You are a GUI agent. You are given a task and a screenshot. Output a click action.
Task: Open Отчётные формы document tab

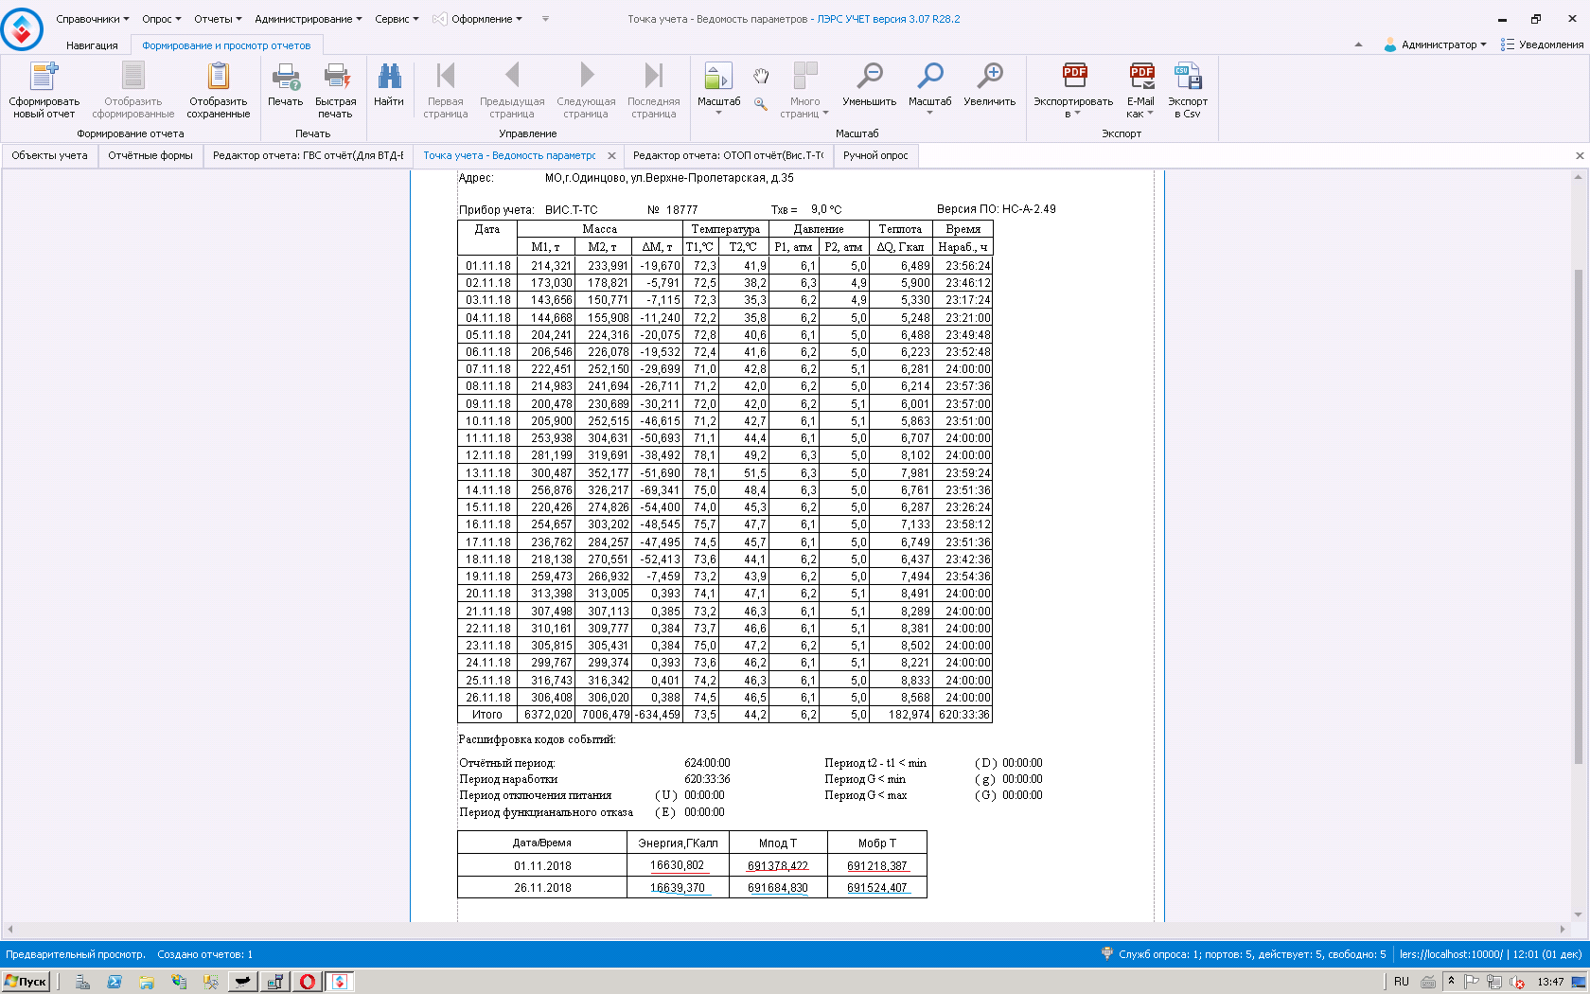[150, 155]
